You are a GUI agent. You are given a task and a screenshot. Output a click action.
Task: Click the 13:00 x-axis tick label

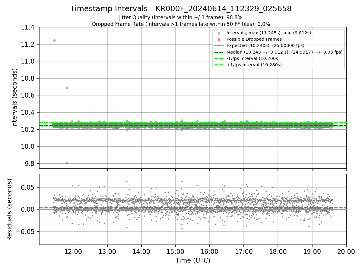point(107,251)
